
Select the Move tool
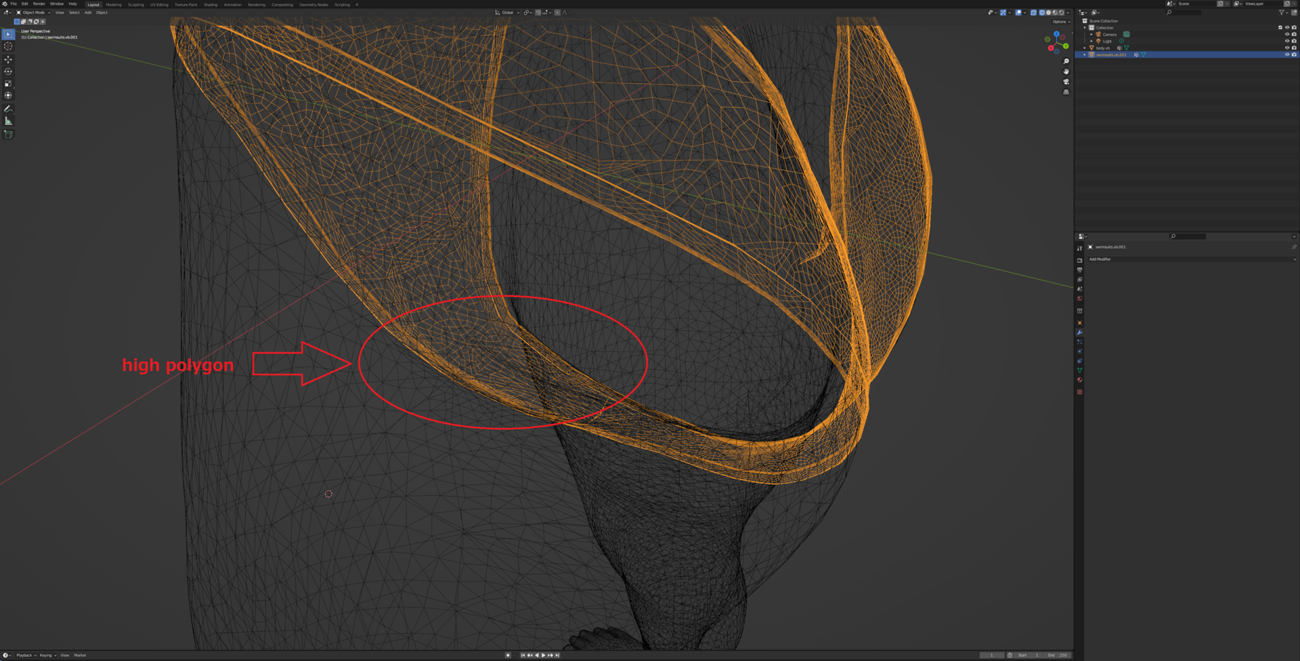8,60
